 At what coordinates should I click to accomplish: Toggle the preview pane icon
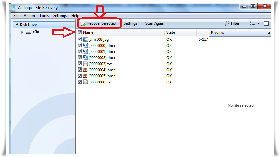(266, 23)
